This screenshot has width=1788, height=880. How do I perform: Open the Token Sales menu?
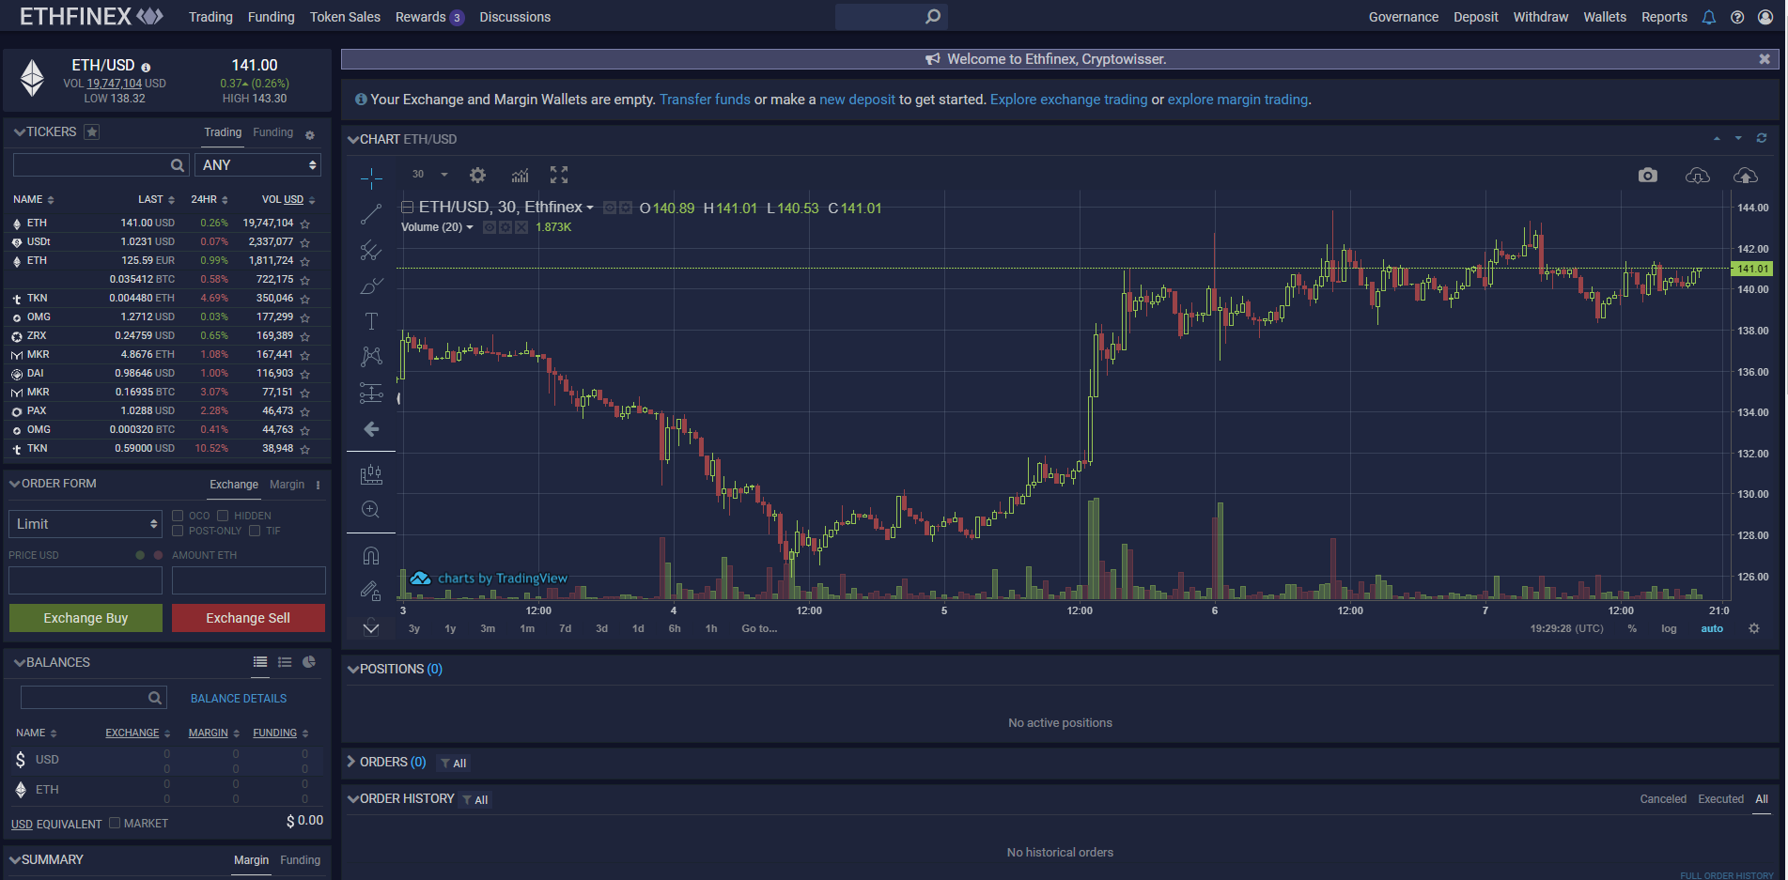tap(345, 17)
